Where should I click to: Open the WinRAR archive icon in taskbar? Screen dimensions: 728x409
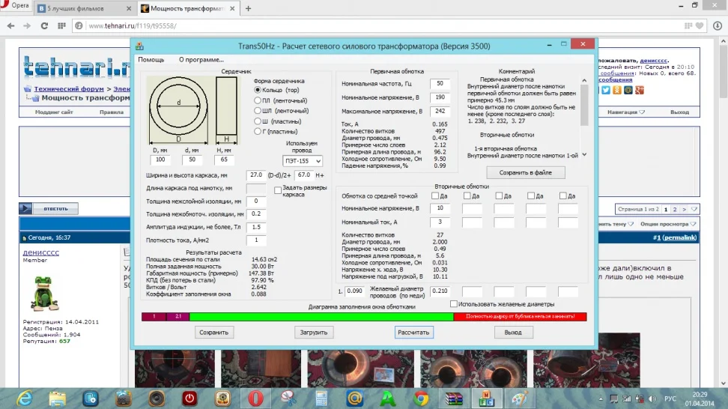click(454, 398)
